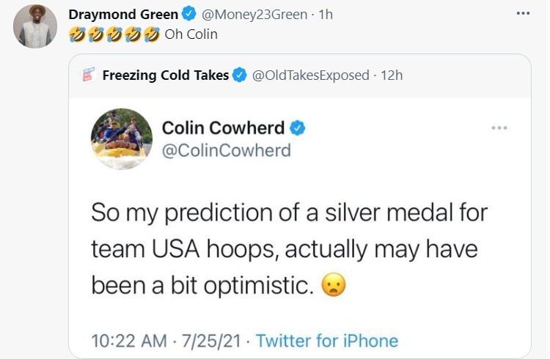Screen dimensions: 550x359
Task: Click the 12h timestamp of the quoted tweet
Action: pyautogui.click(x=392, y=75)
